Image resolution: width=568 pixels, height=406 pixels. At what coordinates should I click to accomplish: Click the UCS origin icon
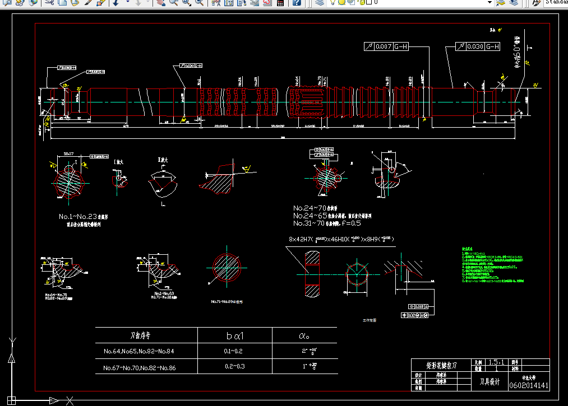click(11, 400)
